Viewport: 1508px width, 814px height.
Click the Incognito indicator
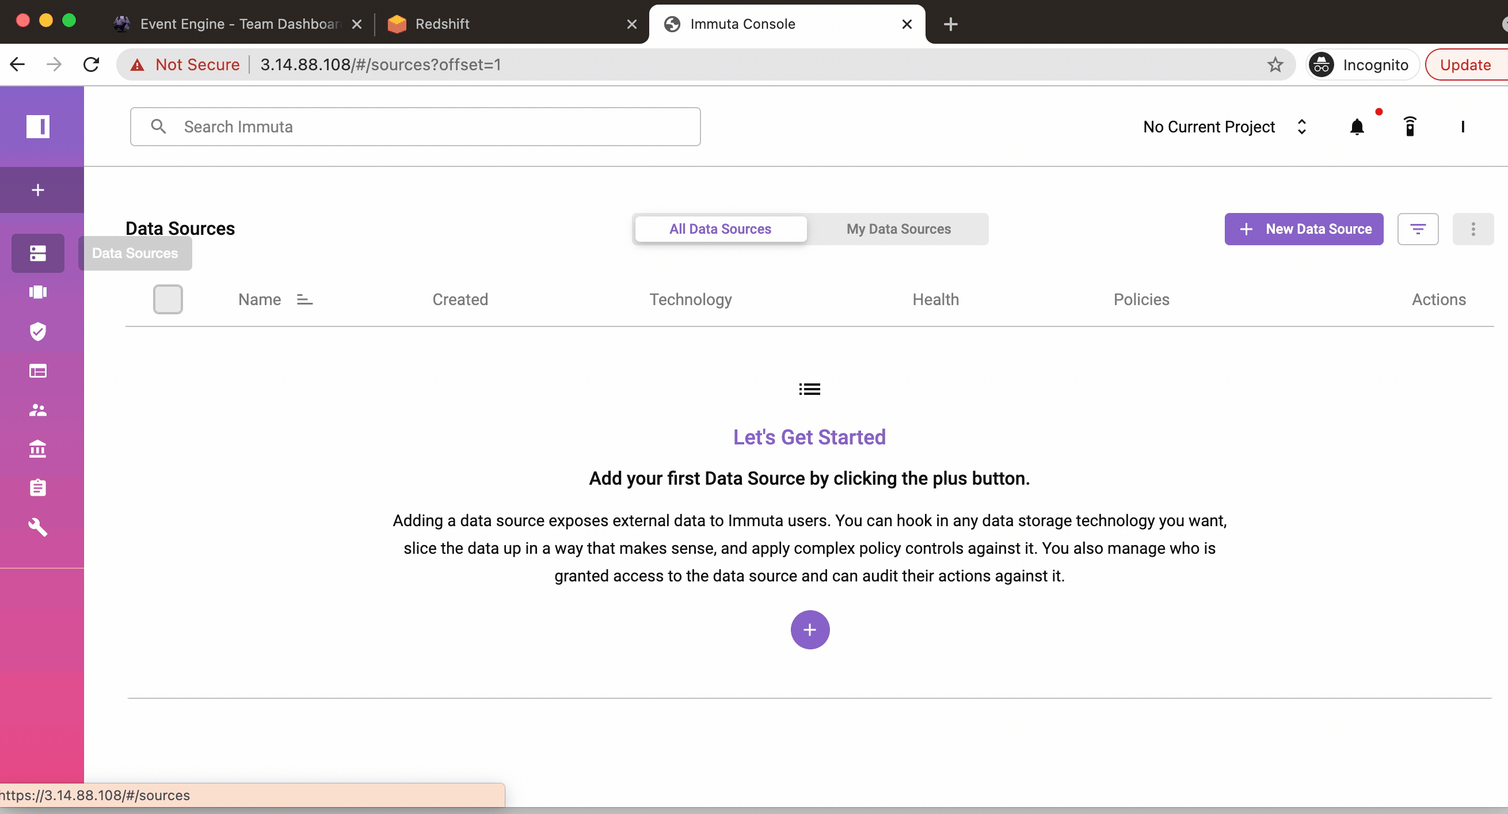(1362, 64)
